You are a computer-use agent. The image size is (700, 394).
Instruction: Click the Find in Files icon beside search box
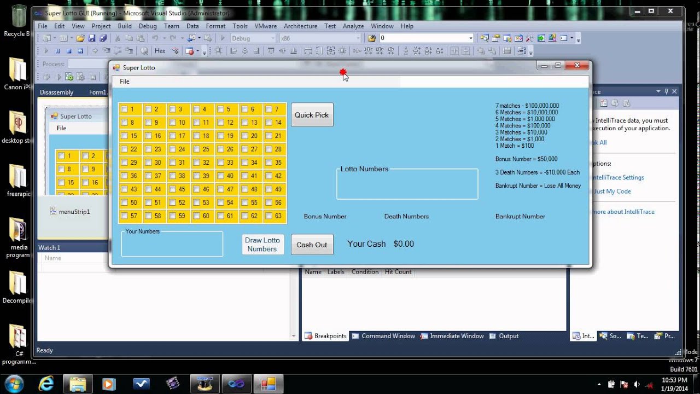[372, 38]
